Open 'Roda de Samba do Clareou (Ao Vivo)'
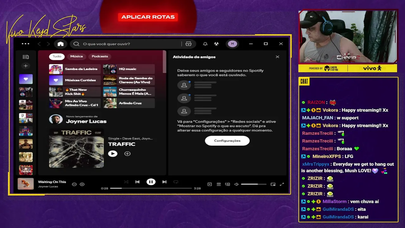Image resolution: width=405 pixels, height=228 pixels. click(129, 80)
